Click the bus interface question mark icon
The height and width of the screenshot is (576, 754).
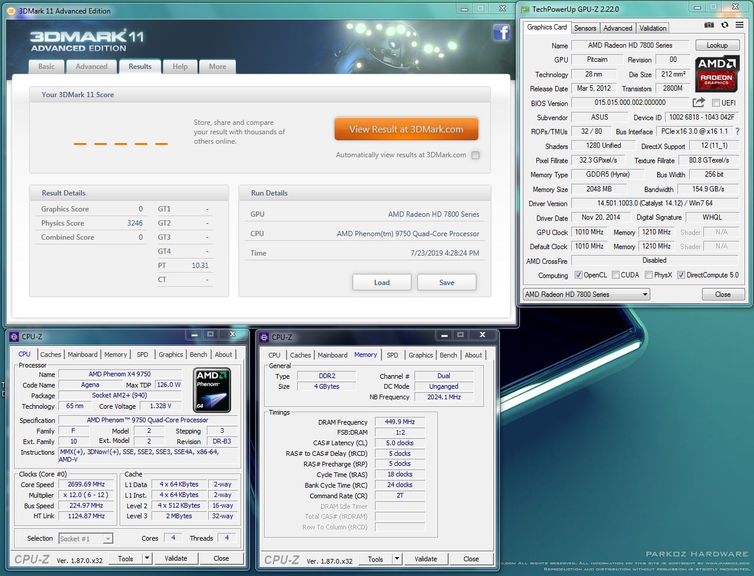tap(737, 131)
